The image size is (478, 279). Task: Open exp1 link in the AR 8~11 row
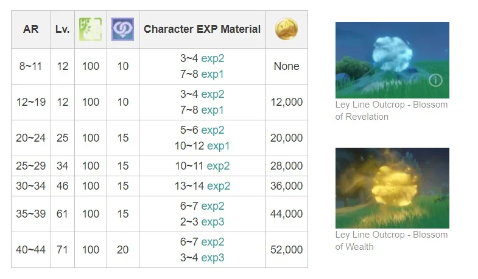(x=213, y=74)
